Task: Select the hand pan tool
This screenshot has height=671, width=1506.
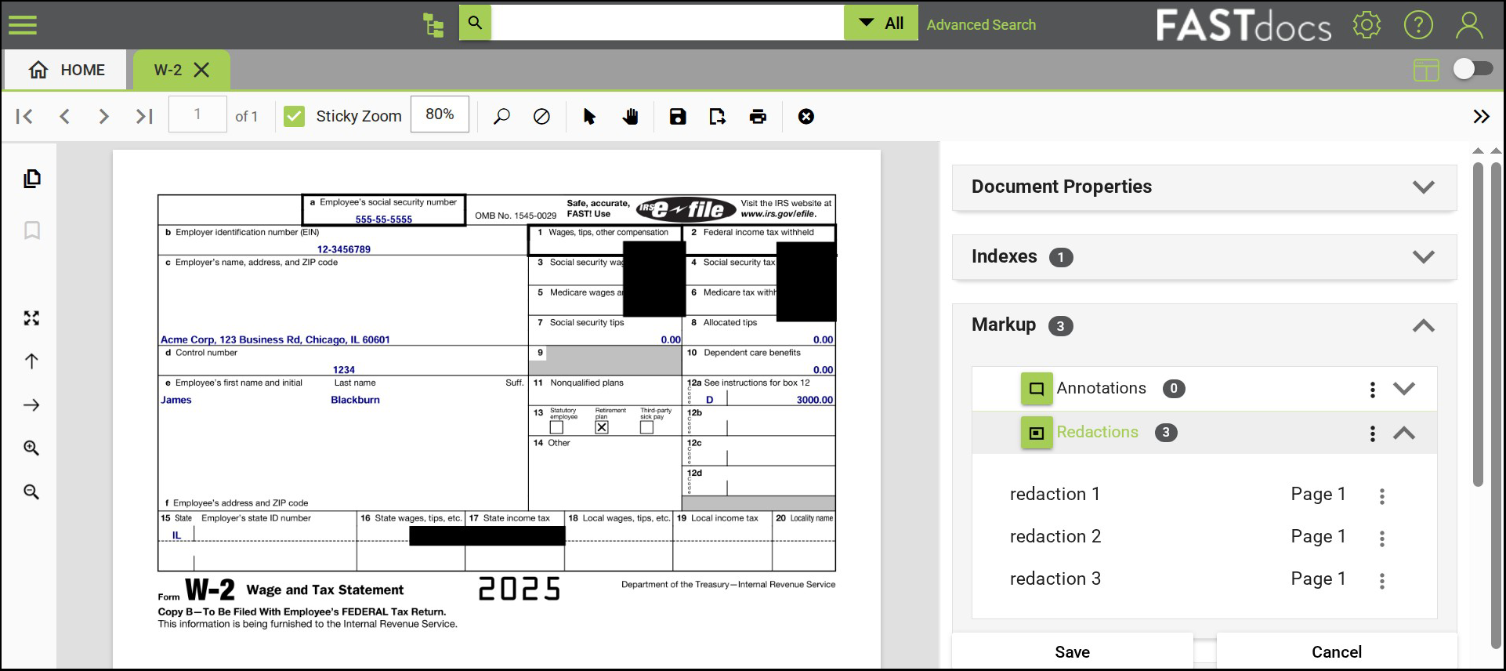Action: [x=630, y=117]
